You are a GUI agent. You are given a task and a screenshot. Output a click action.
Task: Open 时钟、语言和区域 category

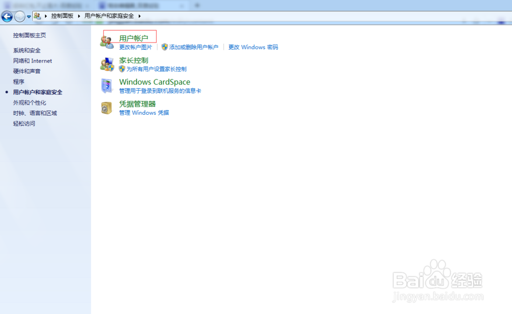pos(35,113)
